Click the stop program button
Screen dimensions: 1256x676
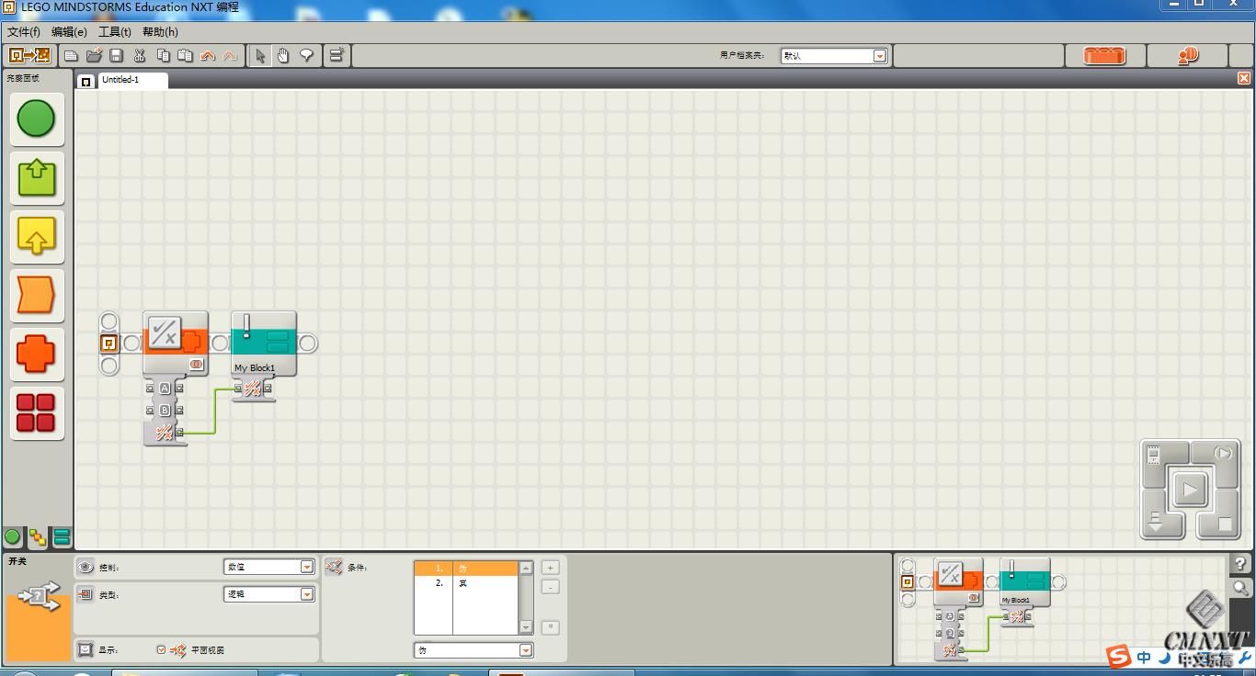tap(1223, 524)
